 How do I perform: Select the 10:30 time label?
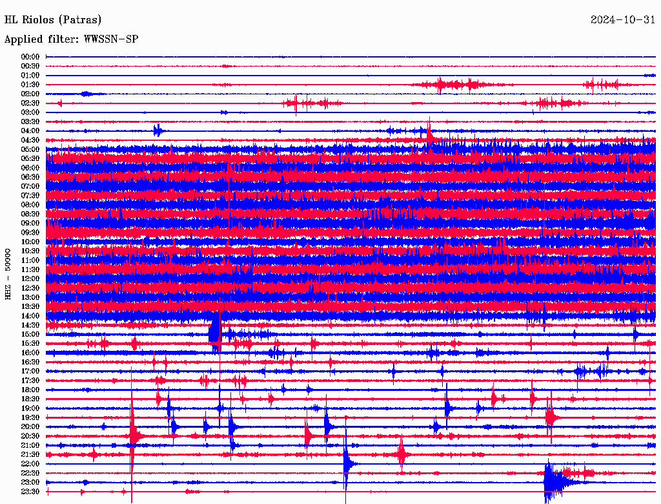tap(30, 251)
